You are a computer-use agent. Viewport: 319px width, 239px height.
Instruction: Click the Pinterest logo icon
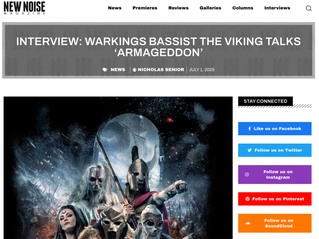click(247, 199)
